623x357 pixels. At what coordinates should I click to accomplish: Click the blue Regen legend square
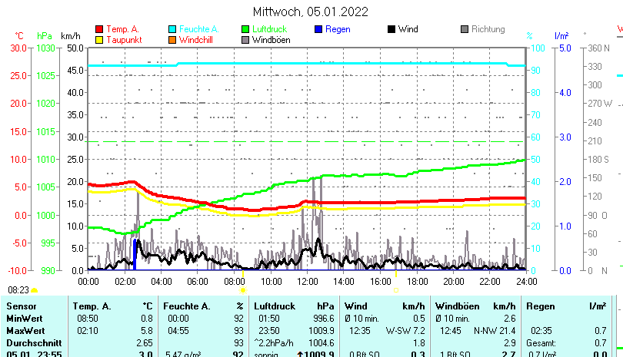[x=318, y=29]
